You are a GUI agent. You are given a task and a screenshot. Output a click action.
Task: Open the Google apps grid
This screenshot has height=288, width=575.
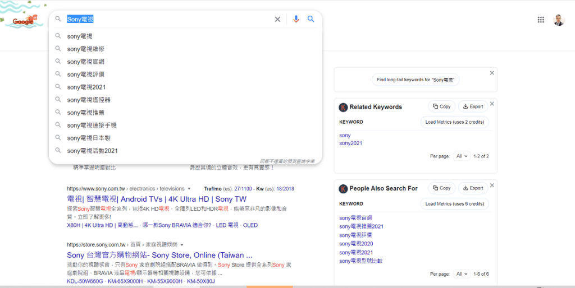541,20
